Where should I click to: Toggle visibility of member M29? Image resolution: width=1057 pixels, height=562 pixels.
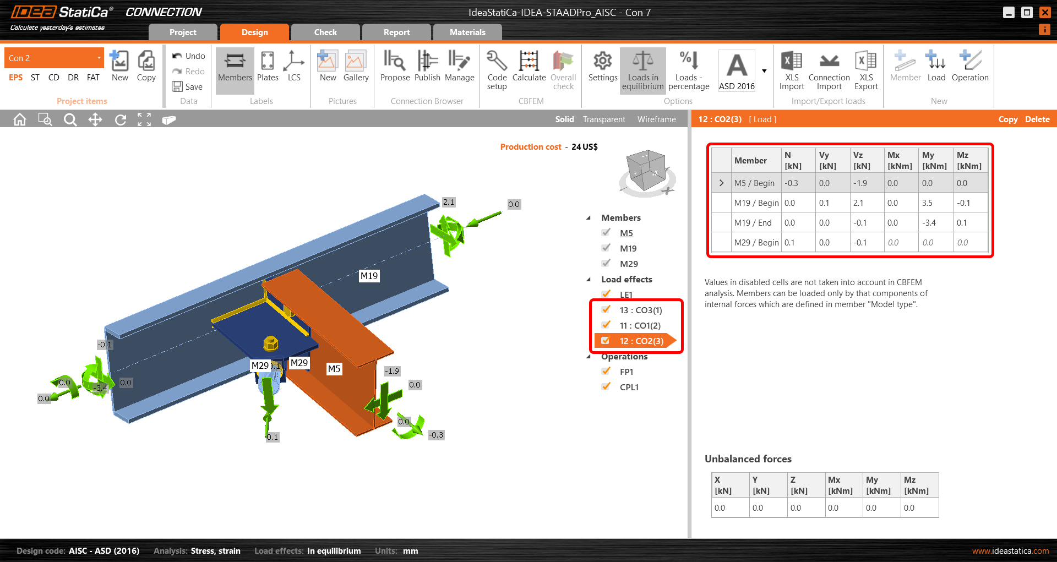[606, 263]
